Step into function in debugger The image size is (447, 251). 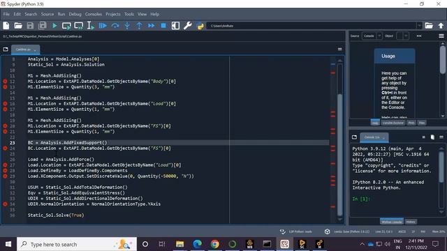point(127,26)
